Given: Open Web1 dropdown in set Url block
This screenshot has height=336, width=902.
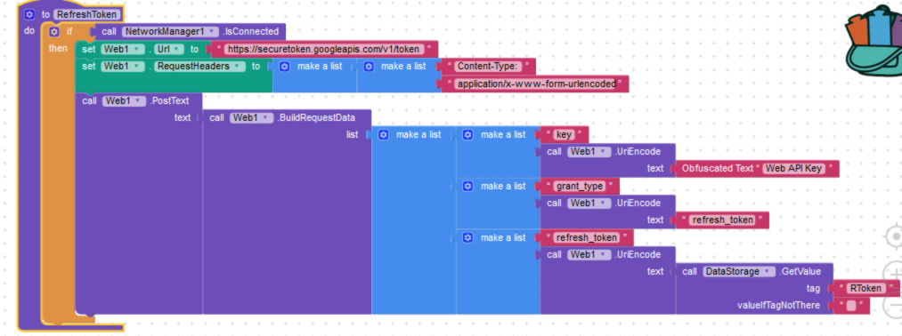Looking at the screenshot, I should tap(123, 50).
